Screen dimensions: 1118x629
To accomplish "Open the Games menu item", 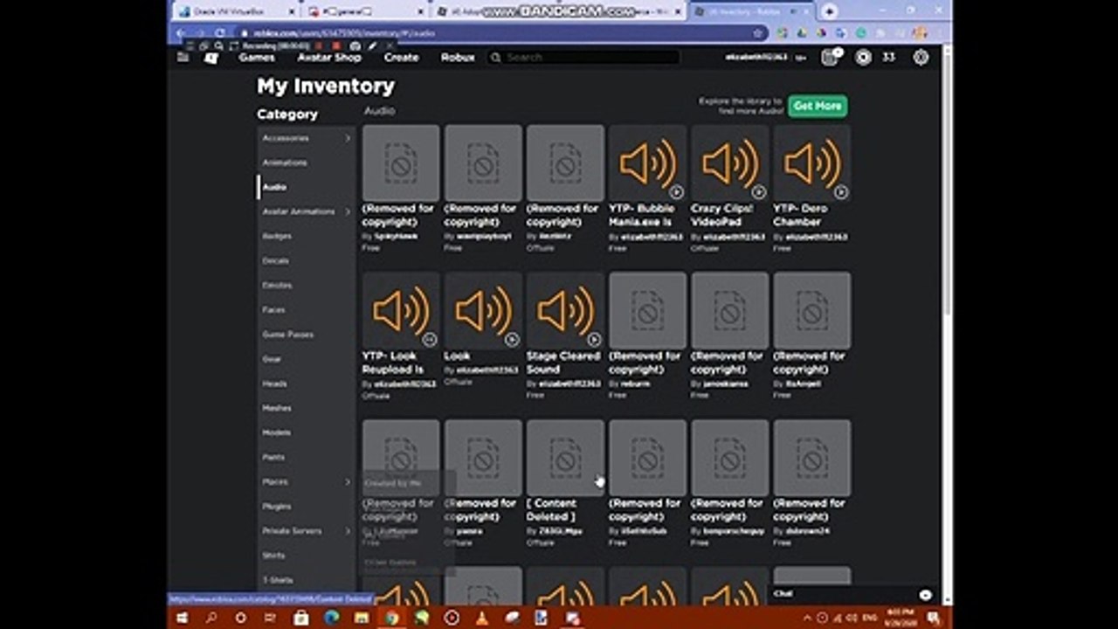I will pos(257,58).
